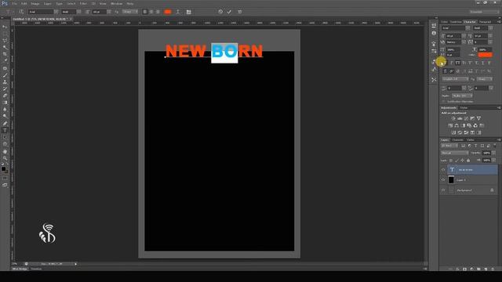Open the File menu

[14, 3]
